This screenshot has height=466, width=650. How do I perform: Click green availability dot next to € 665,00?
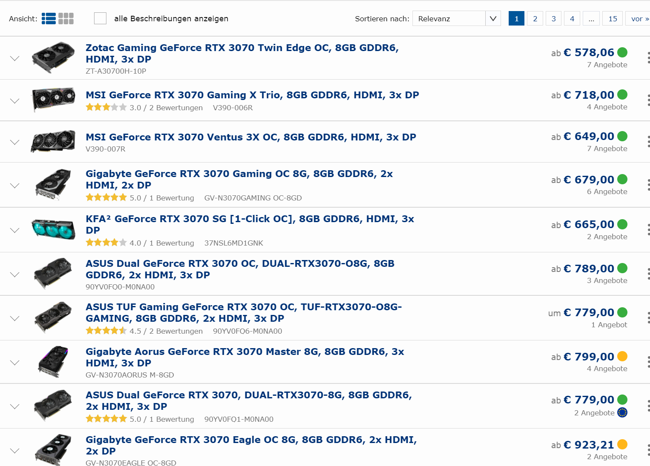coord(622,224)
